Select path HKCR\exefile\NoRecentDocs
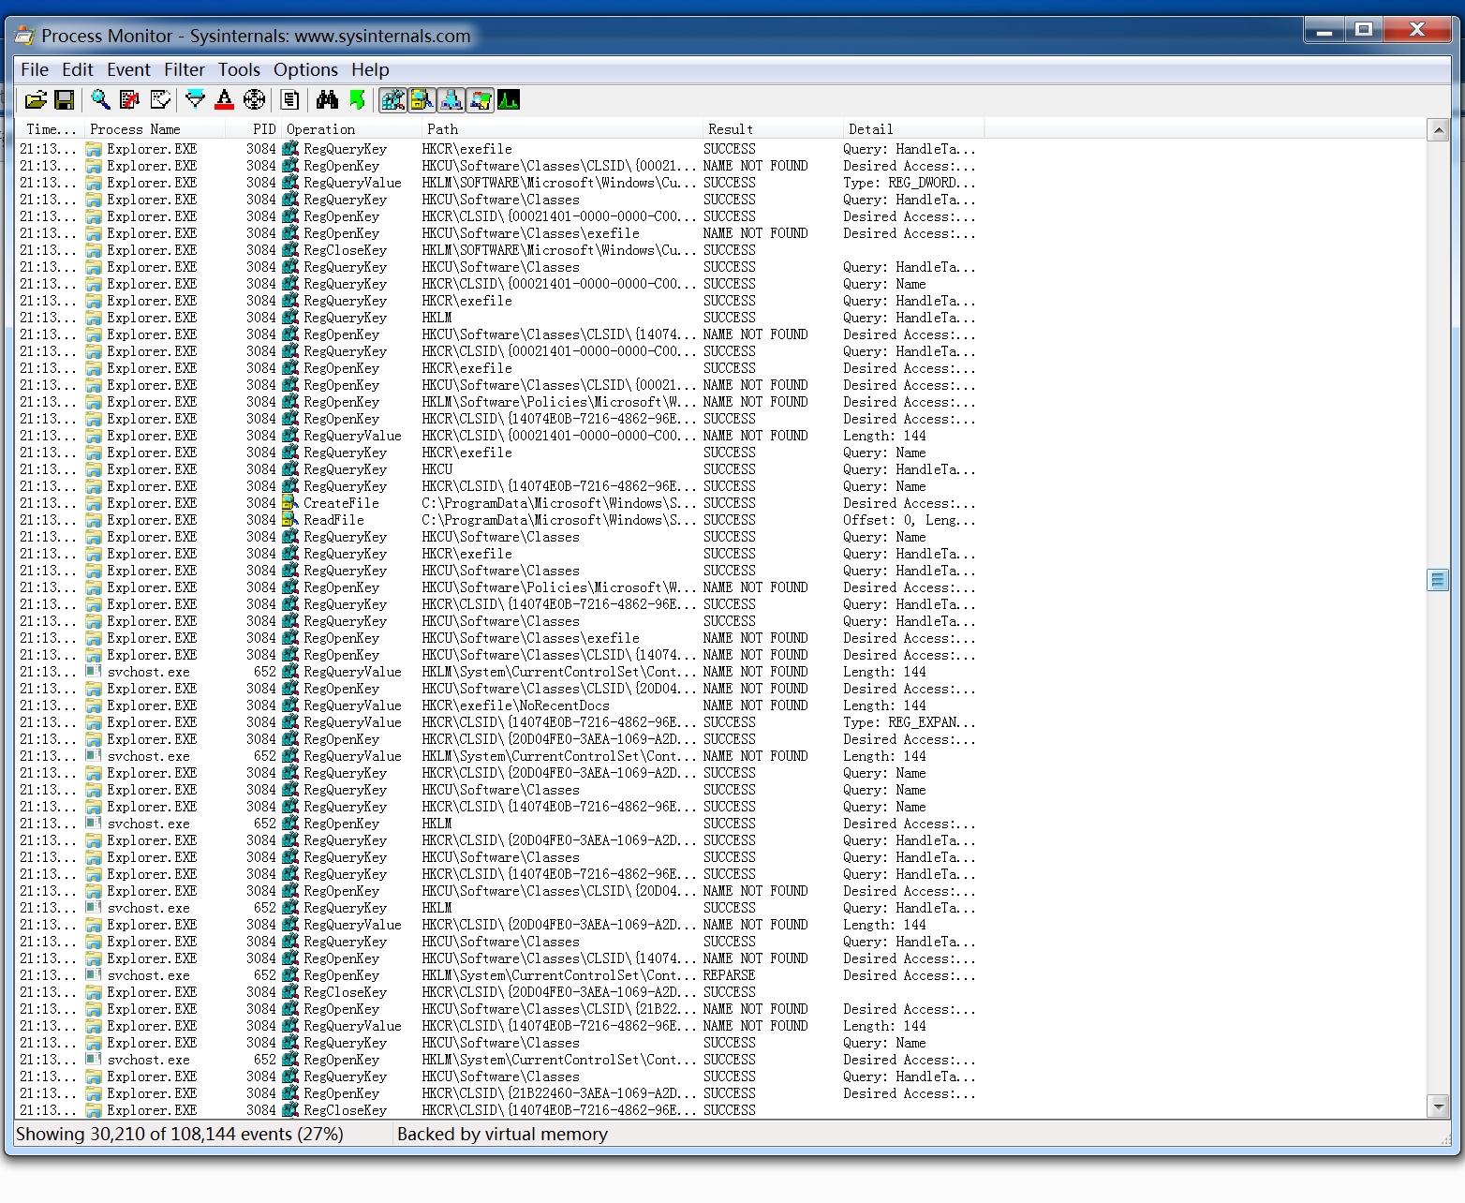 click(515, 705)
